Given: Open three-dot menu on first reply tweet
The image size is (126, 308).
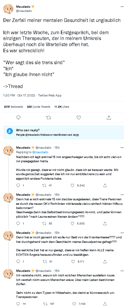Looking at the screenshot, I should [x=122, y=147].
